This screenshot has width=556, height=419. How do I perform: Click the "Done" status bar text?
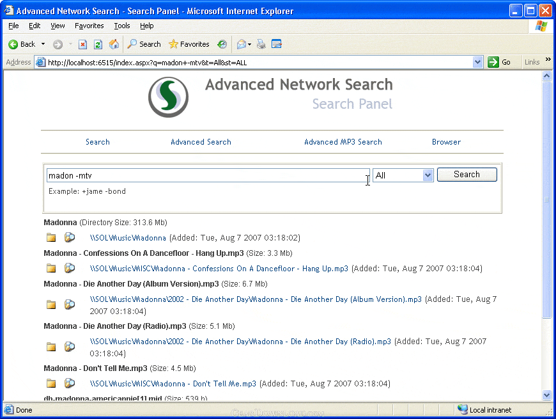coord(24,410)
